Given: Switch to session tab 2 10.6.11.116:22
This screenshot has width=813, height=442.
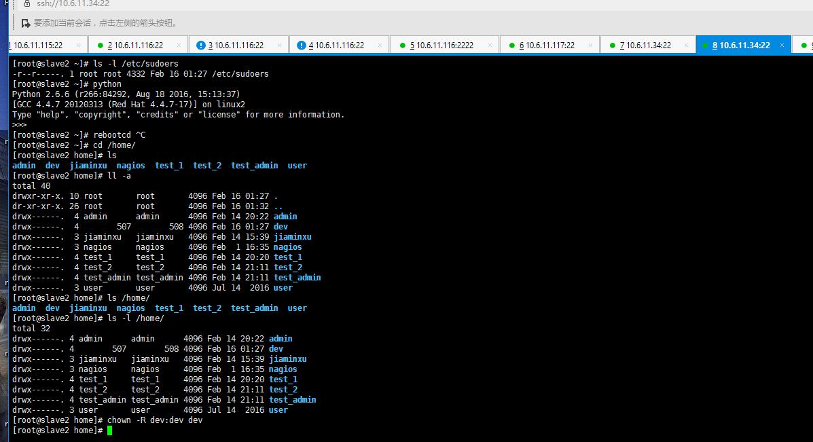Looking at the screenshot, I should pos(138,45).
